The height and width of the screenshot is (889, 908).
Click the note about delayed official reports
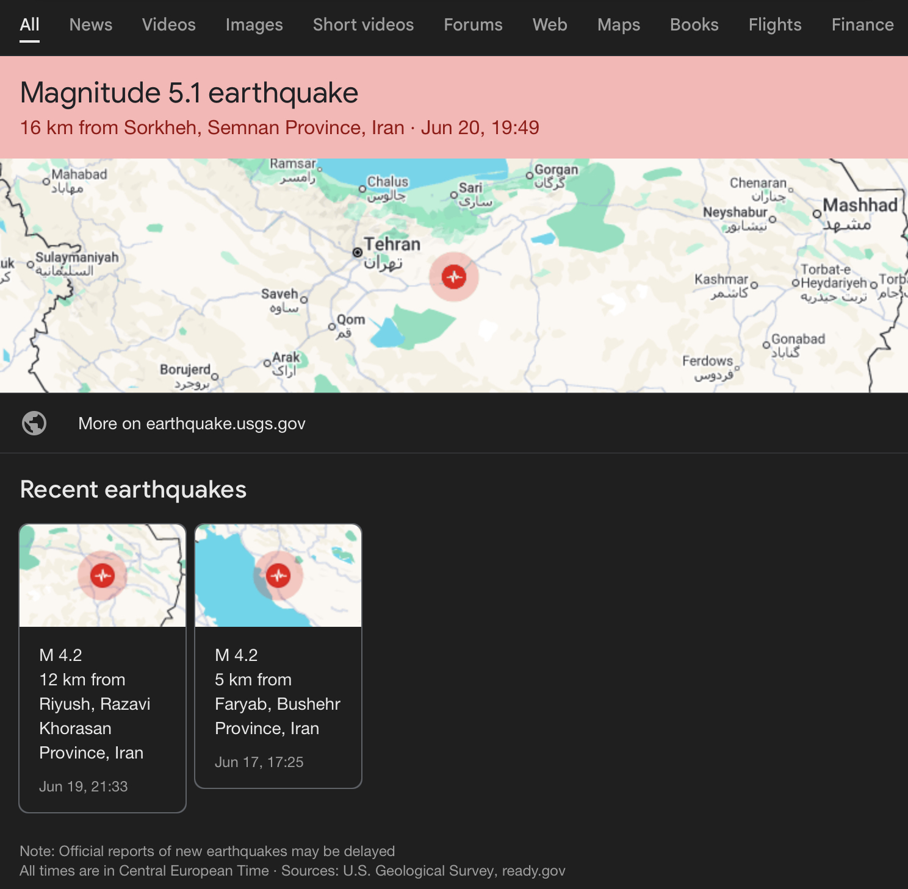coord(207,851)
